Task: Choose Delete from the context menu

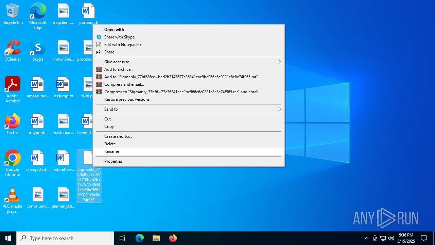Action: click(189, 144)
